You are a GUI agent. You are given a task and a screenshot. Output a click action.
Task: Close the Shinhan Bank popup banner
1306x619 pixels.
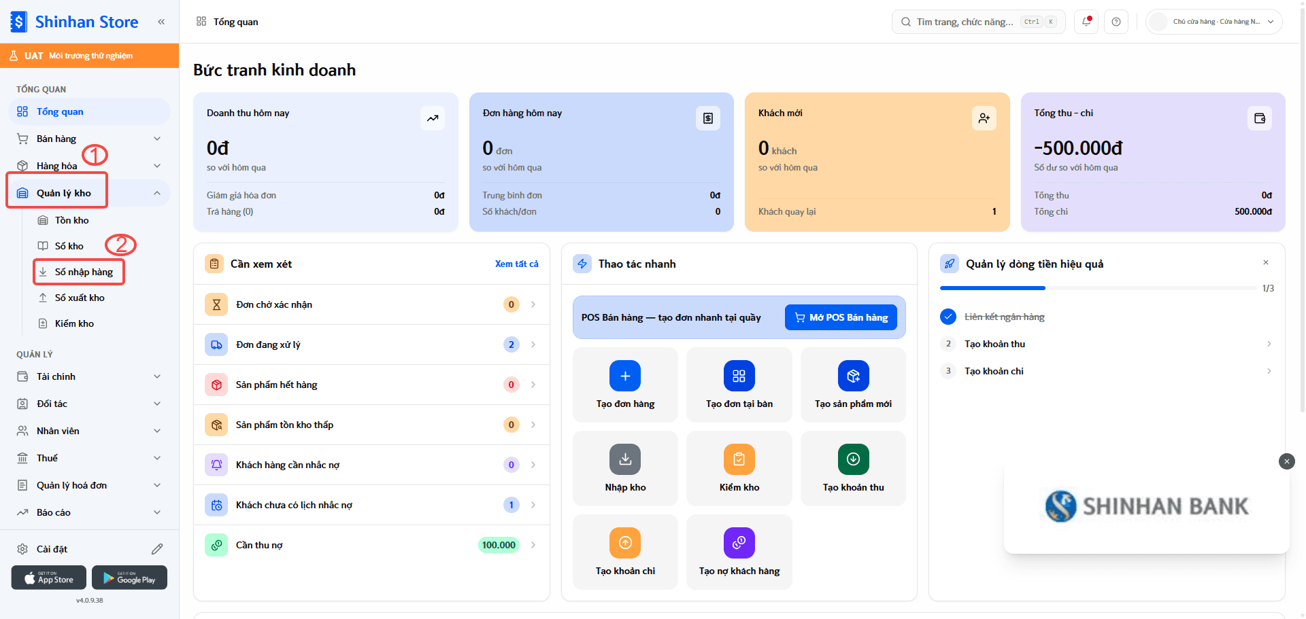pyautogui.click(x=1287, y=461)
